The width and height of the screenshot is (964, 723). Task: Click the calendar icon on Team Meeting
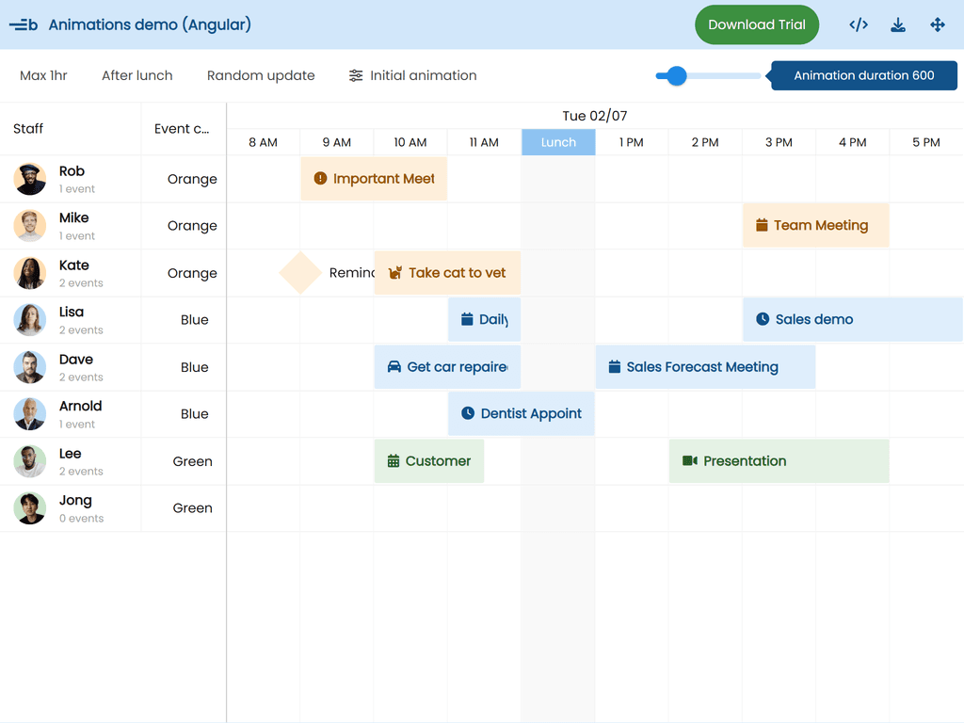762,226
